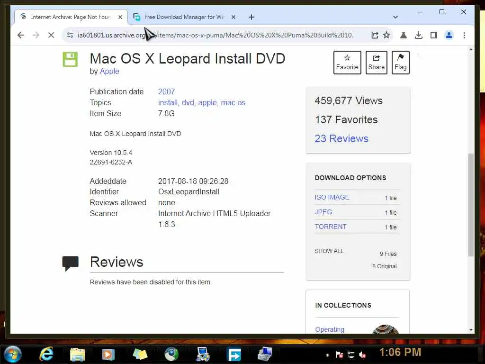The width and height of the screenshot is (485, 364).
Task: Click the 459,677 Views text
Action: [349, 100]
